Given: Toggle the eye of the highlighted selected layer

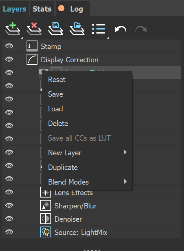Looking at the screenshot, I should 9,73.
